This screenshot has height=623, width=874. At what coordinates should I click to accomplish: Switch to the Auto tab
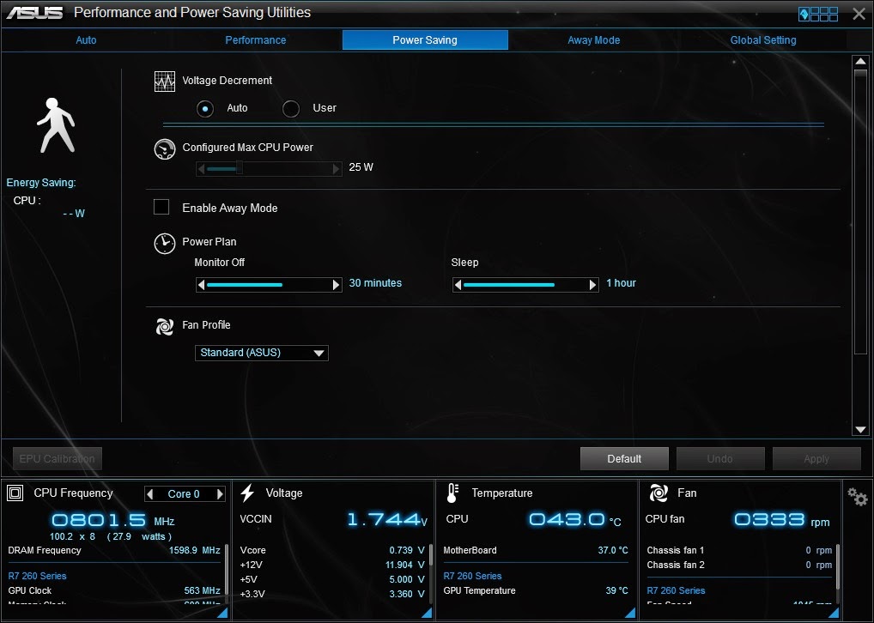coord(86,40)
